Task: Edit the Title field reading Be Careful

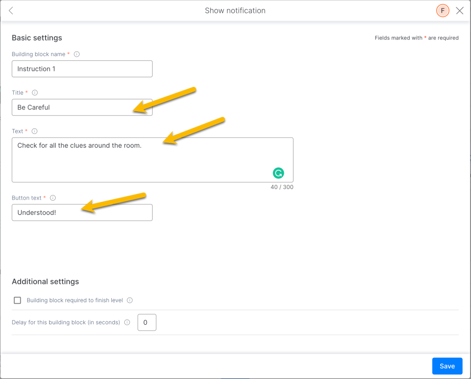Action: click(x=82, y=107)
